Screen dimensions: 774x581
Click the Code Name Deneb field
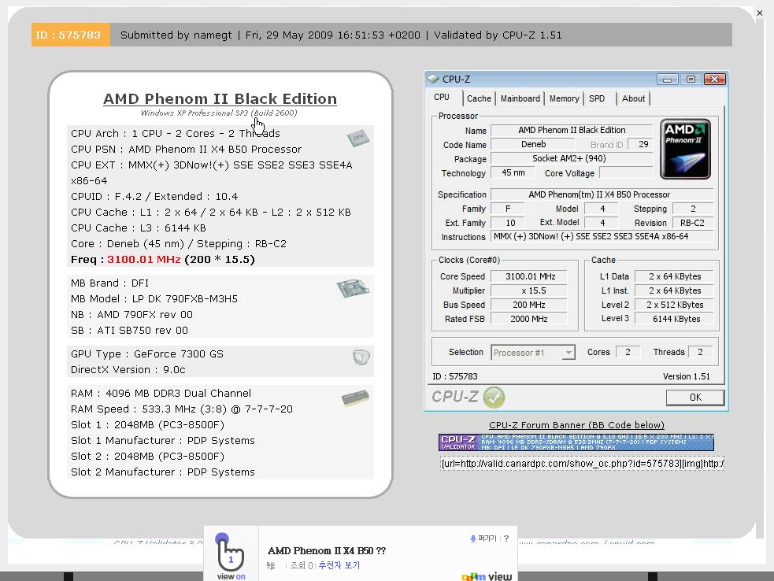[x=533, y=145]
